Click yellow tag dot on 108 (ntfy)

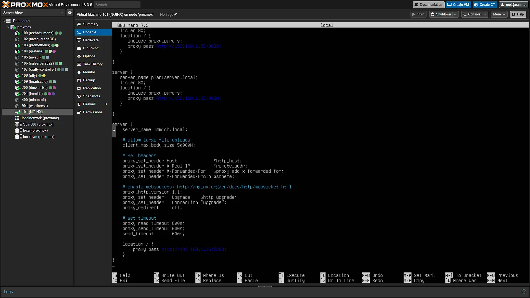pyautogui.click(x=44, y=76)
